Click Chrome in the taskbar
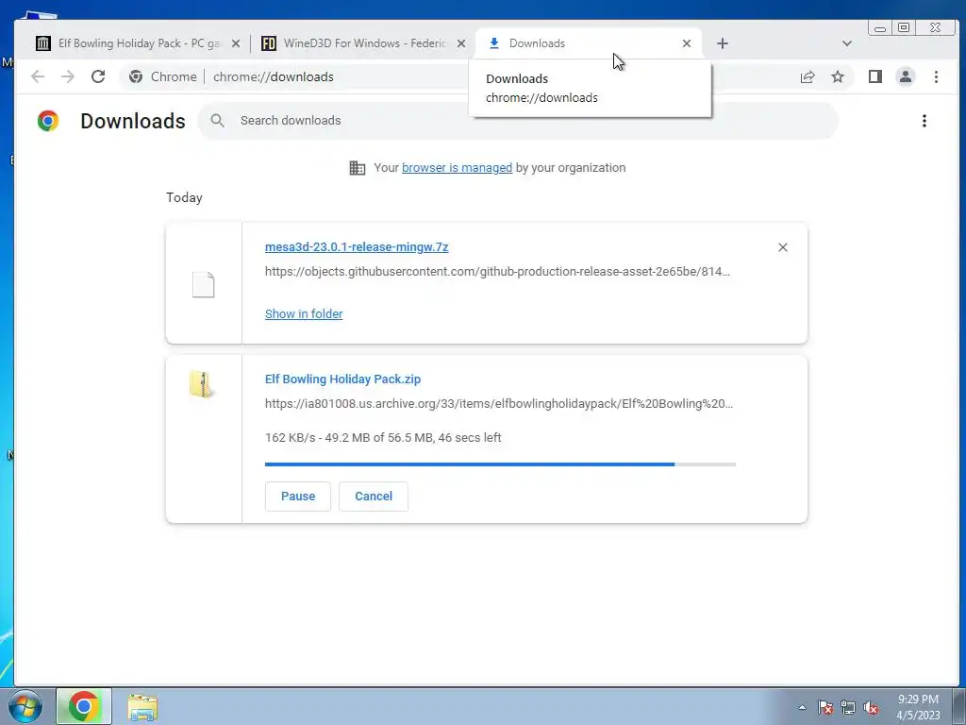This screenshot has width=966, height=725. coord(84,706)
